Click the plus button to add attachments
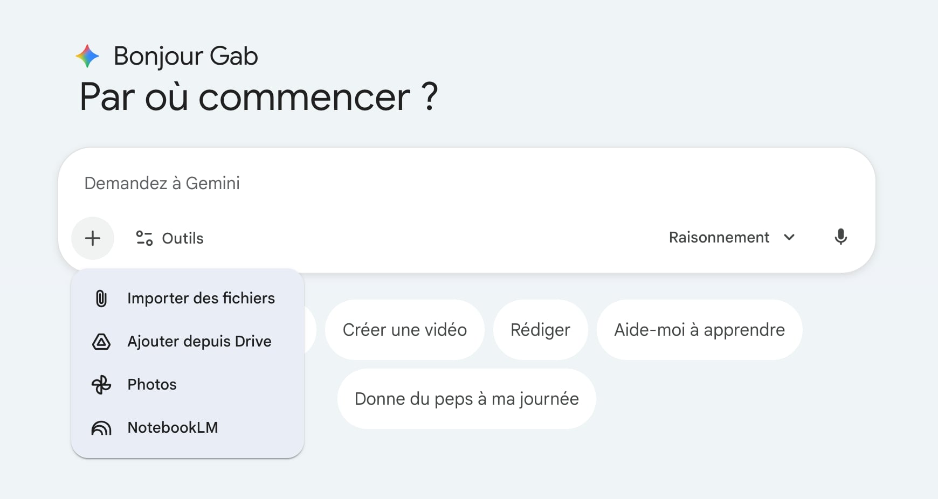This screenshot has width=938, height=499. click(x=93, y=238)
